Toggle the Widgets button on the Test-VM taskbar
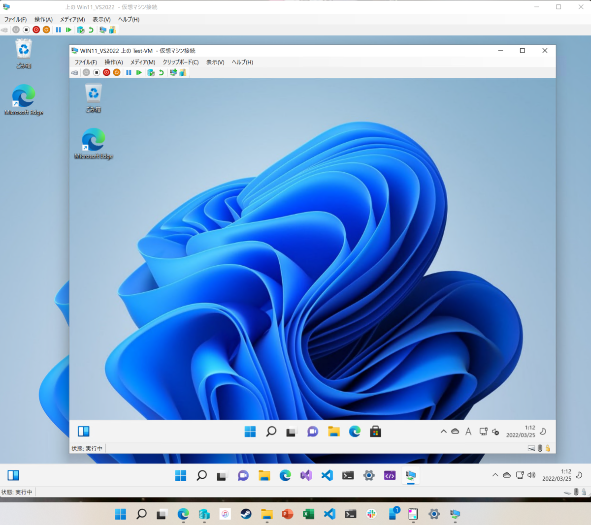 (84, 432)
